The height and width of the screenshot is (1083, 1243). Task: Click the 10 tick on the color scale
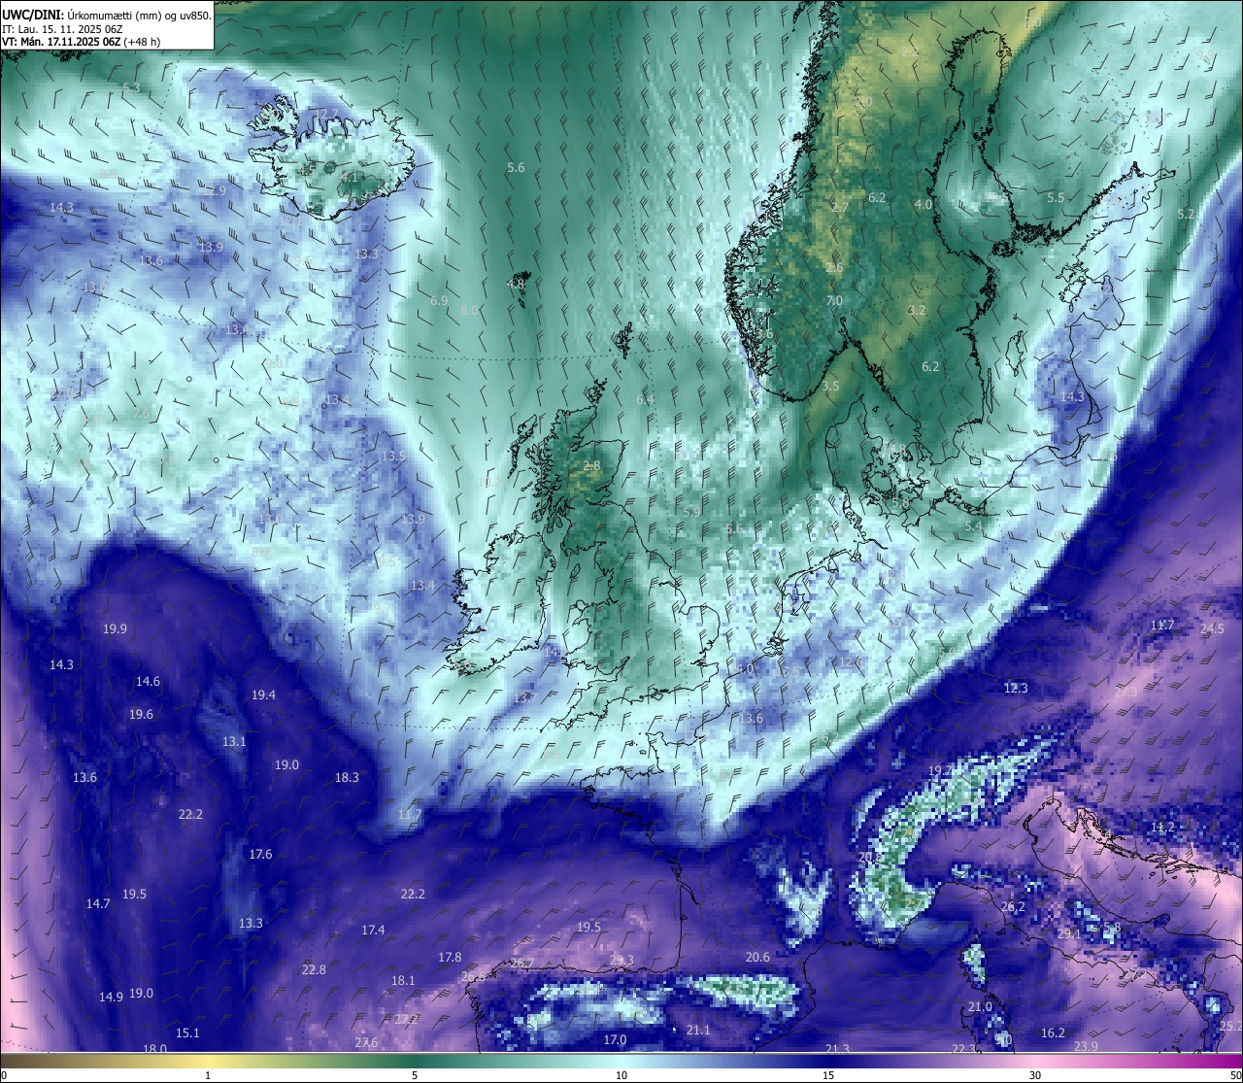[621, 1075]
